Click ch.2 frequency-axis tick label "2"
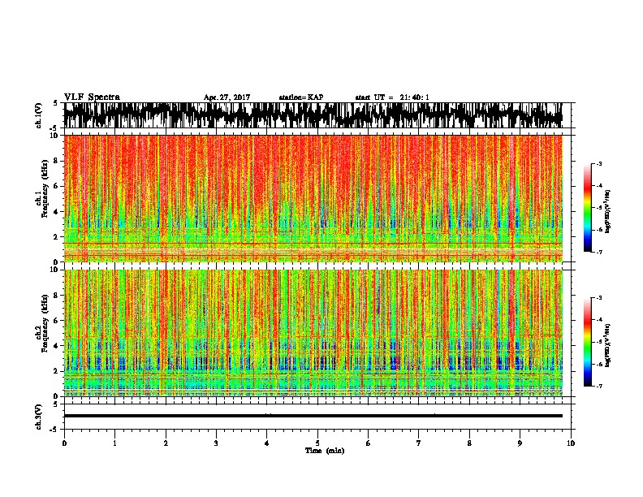 (56, 371)
